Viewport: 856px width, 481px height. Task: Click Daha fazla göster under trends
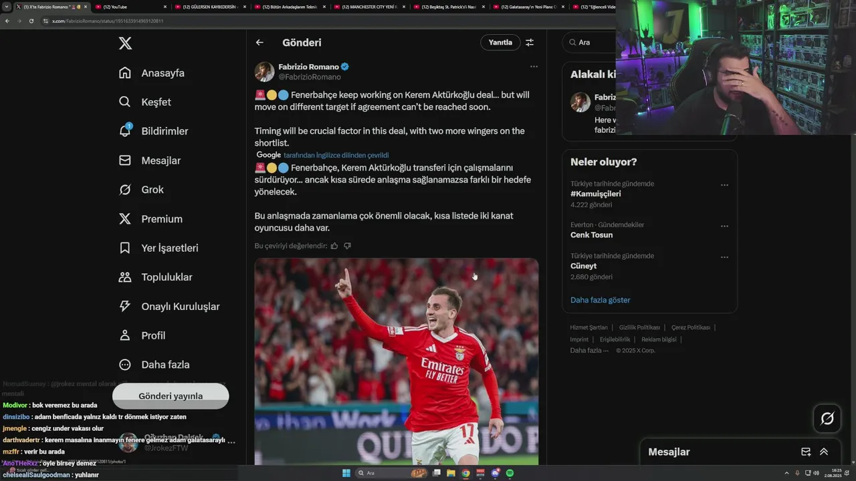pyautogui.click(x=601, y=300)
